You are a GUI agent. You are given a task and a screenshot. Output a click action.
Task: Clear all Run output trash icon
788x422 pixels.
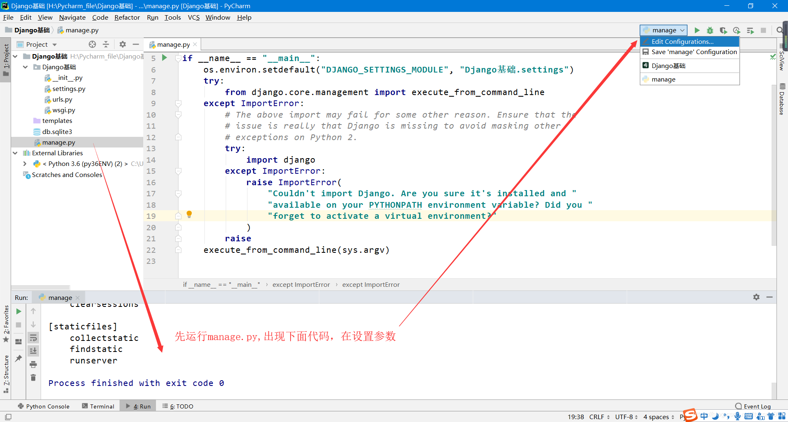33,377
